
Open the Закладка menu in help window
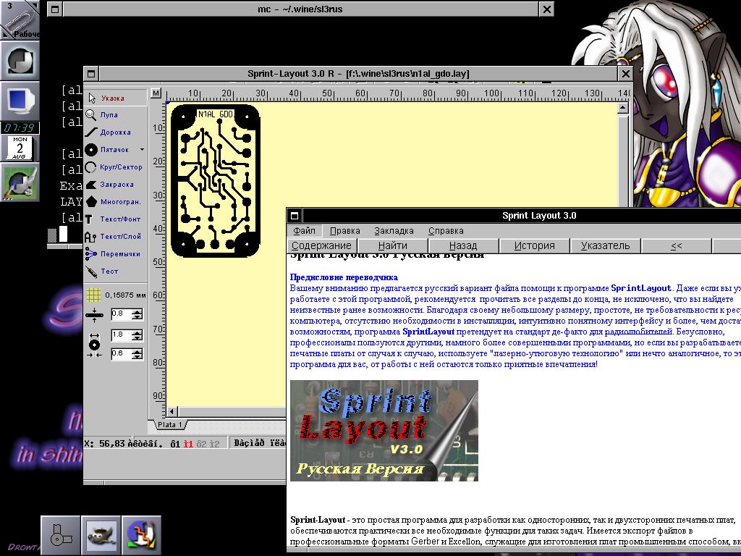tap(394, 231)
